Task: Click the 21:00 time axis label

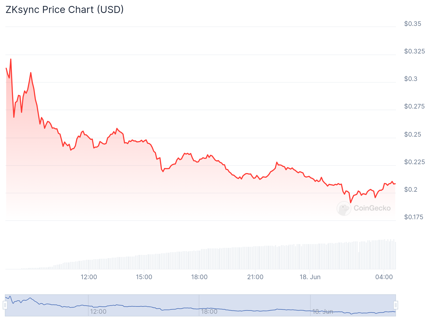Action: click(255, 277)
